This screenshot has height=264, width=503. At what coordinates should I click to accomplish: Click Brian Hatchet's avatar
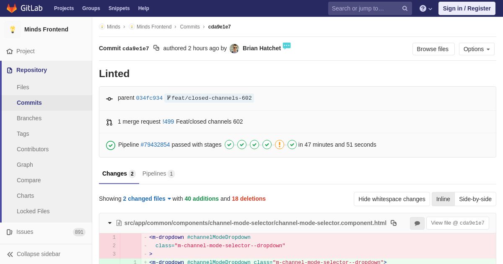coord(234,49)
